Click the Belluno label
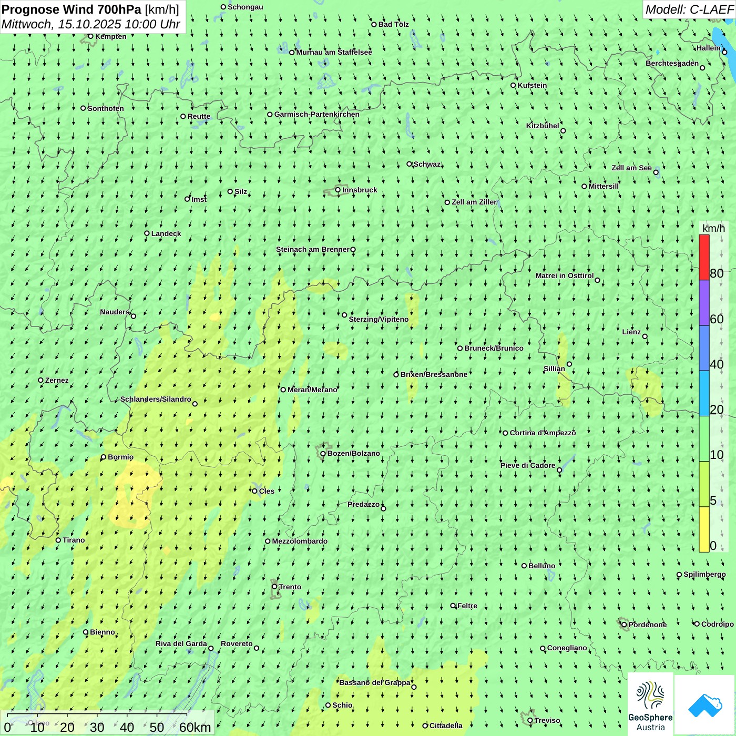This screenshot has height=736, width=736. pyautogui.click(x=541, y=566)
